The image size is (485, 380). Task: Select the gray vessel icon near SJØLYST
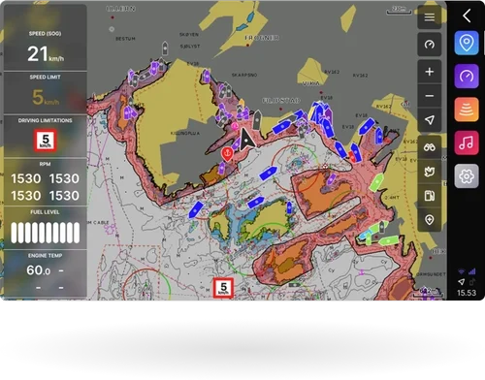pyautogui.click(x=165, y=48)
